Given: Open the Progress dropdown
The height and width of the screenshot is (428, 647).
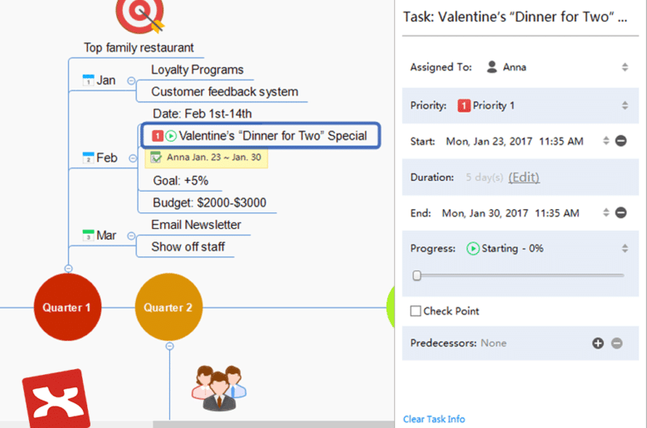Looking at the screenshot, I should point(625,248).
